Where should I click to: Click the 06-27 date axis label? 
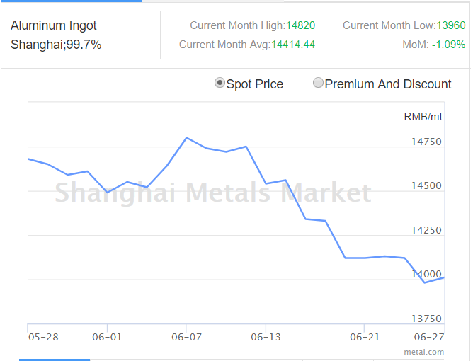pyautogui.click(x=429, y=337)
